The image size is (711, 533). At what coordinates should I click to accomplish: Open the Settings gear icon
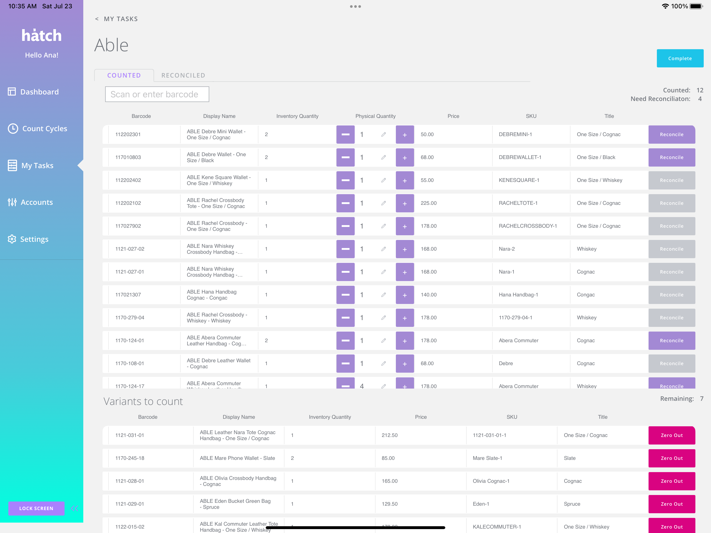coord(12,239)
